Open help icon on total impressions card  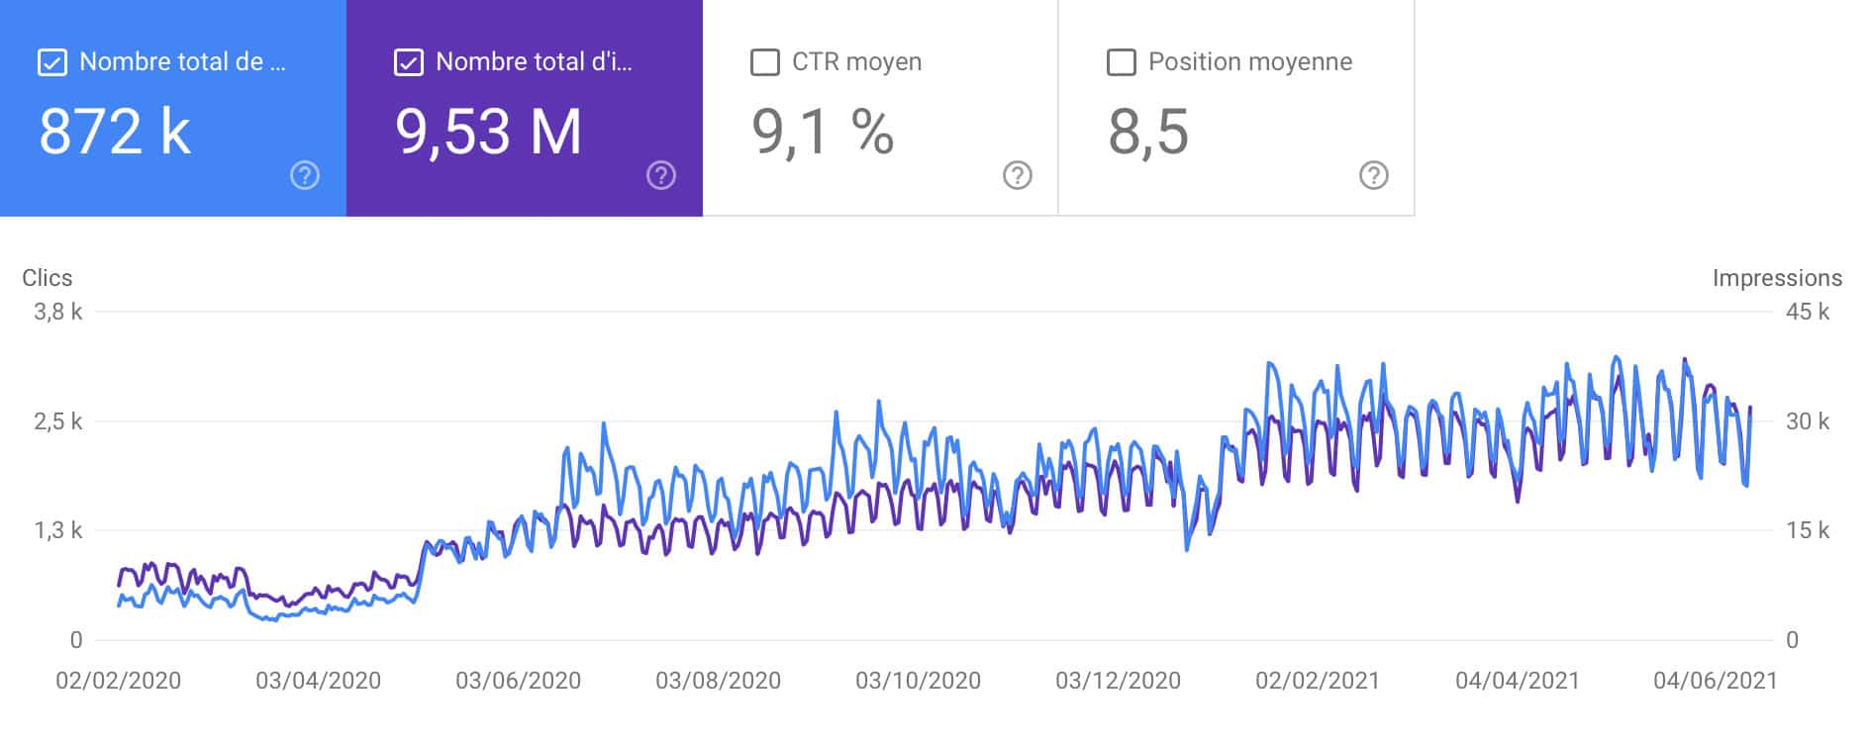(661, 176)
